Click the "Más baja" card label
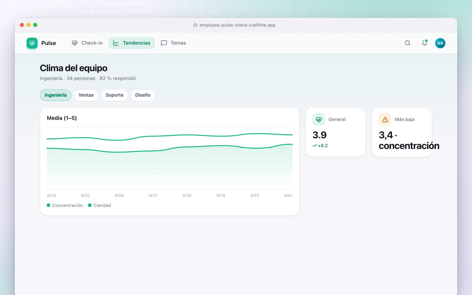 tap(405, 119)
